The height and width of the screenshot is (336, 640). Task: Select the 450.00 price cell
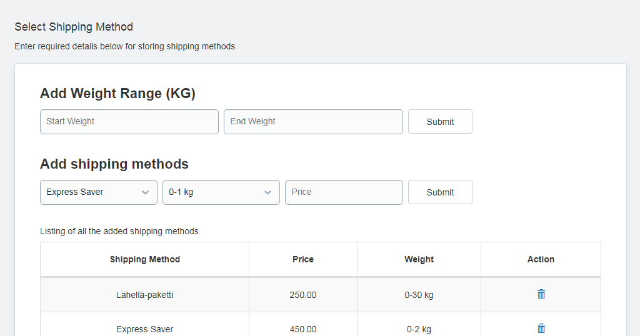pyautogui.click(x=303, y=327)
